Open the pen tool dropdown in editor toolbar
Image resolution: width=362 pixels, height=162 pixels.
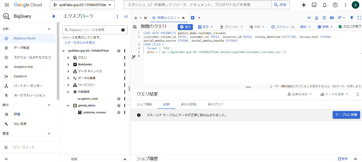341,18
